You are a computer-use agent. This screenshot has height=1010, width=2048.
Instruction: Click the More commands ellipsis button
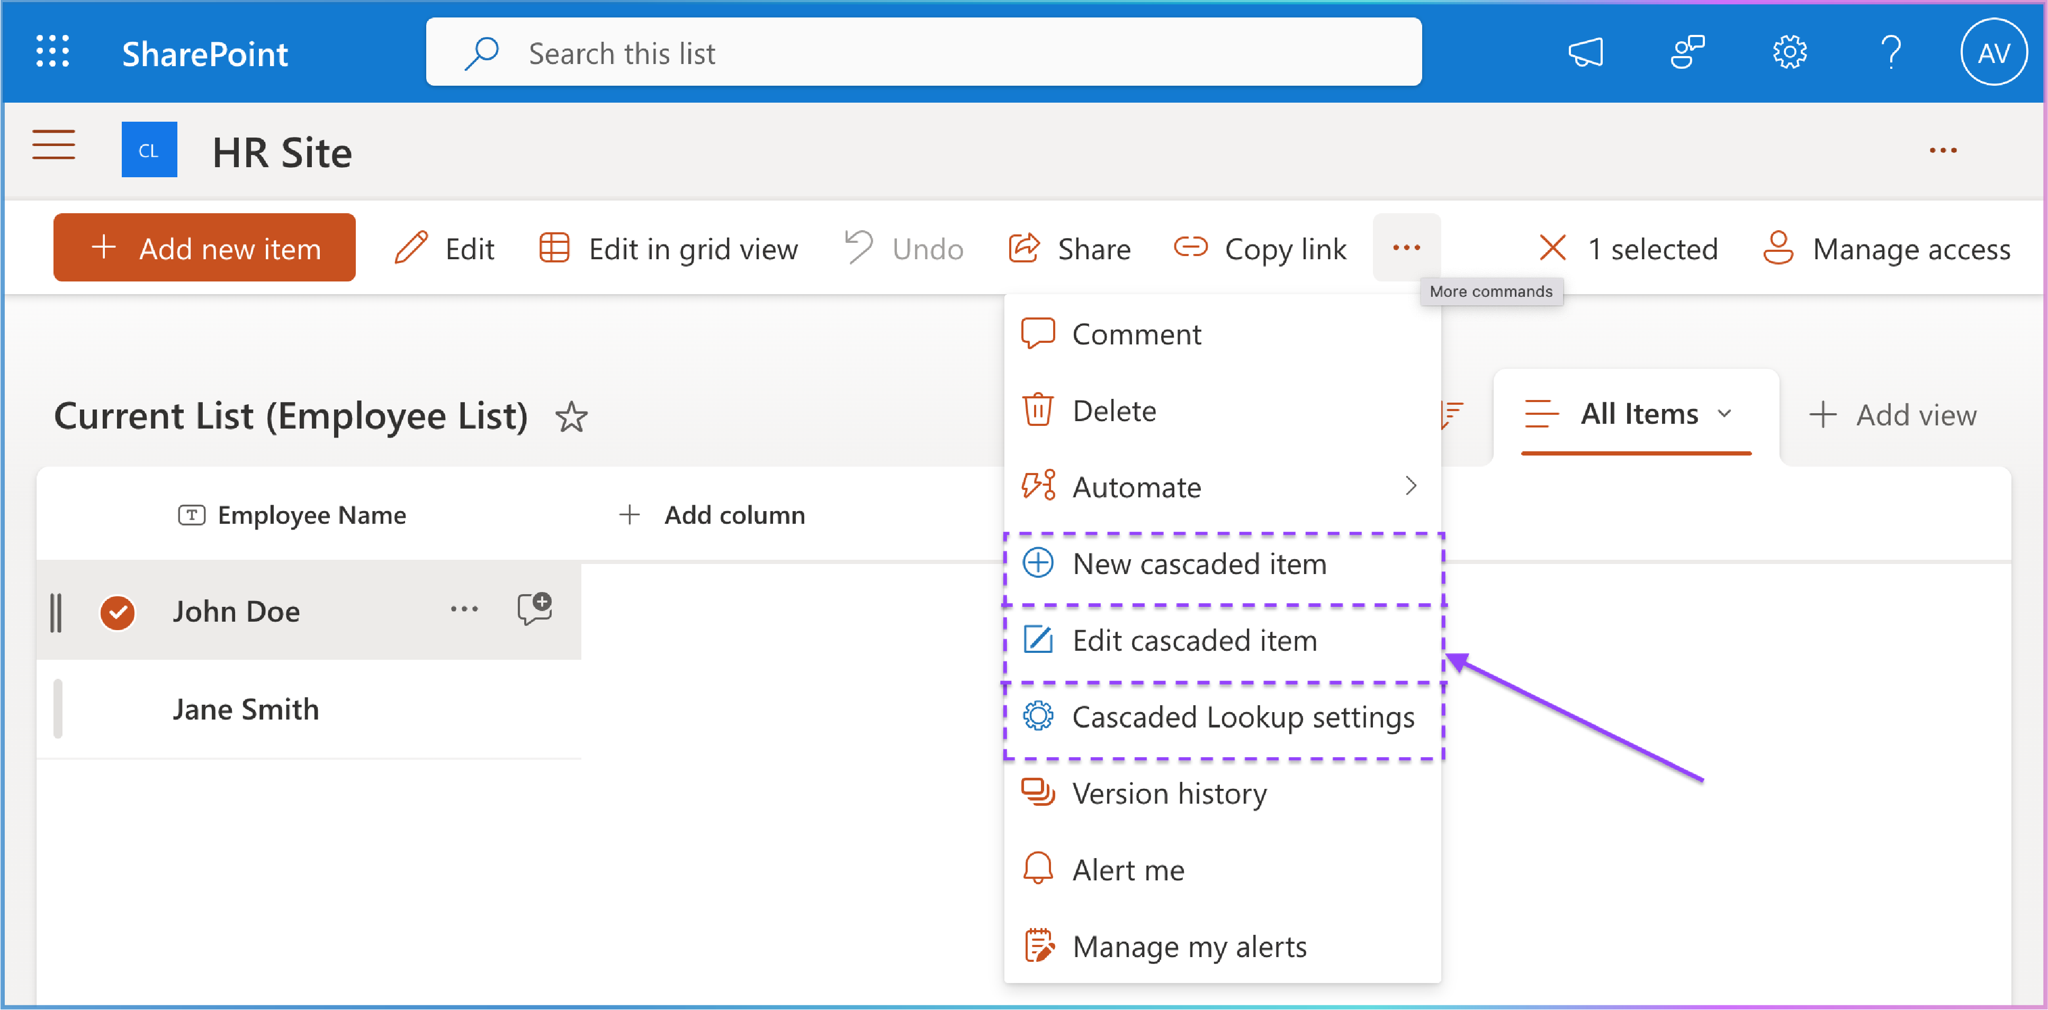[x=1406, y=247]
